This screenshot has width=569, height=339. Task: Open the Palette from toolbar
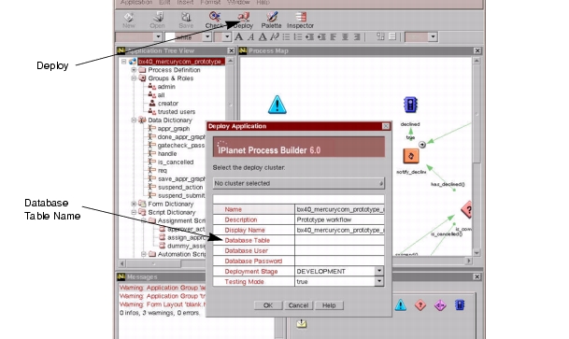click(272, 21)
